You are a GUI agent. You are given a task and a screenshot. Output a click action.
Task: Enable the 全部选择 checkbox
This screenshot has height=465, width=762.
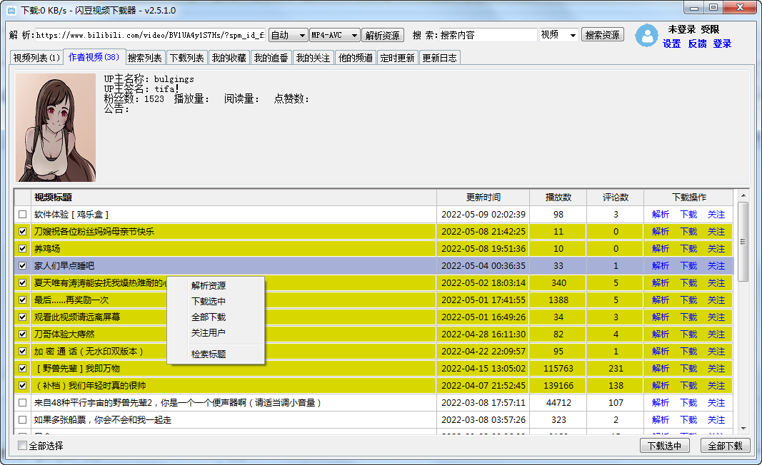click(23, 446)
